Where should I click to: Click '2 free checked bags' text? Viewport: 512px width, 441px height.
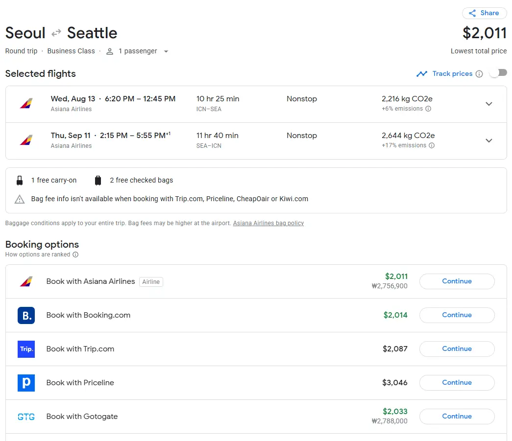(142, 181)
